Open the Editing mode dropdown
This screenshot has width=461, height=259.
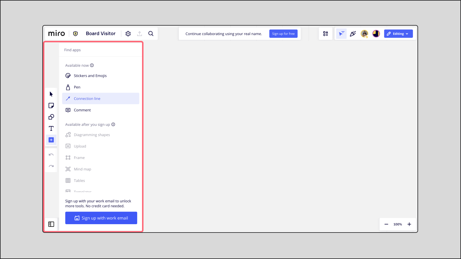pos(398,33)
